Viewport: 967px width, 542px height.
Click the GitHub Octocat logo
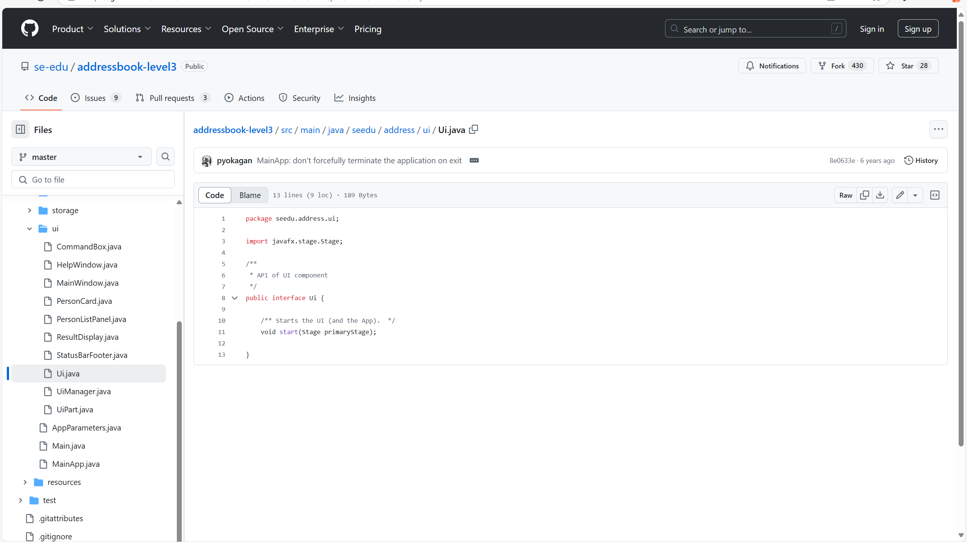click(x=29, y=29)
